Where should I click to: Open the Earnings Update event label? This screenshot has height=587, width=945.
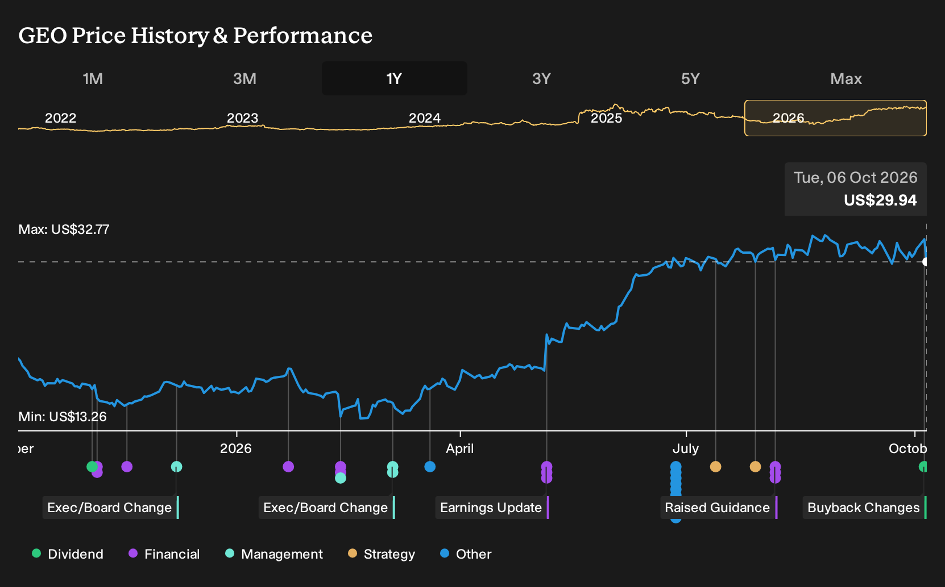492,508
